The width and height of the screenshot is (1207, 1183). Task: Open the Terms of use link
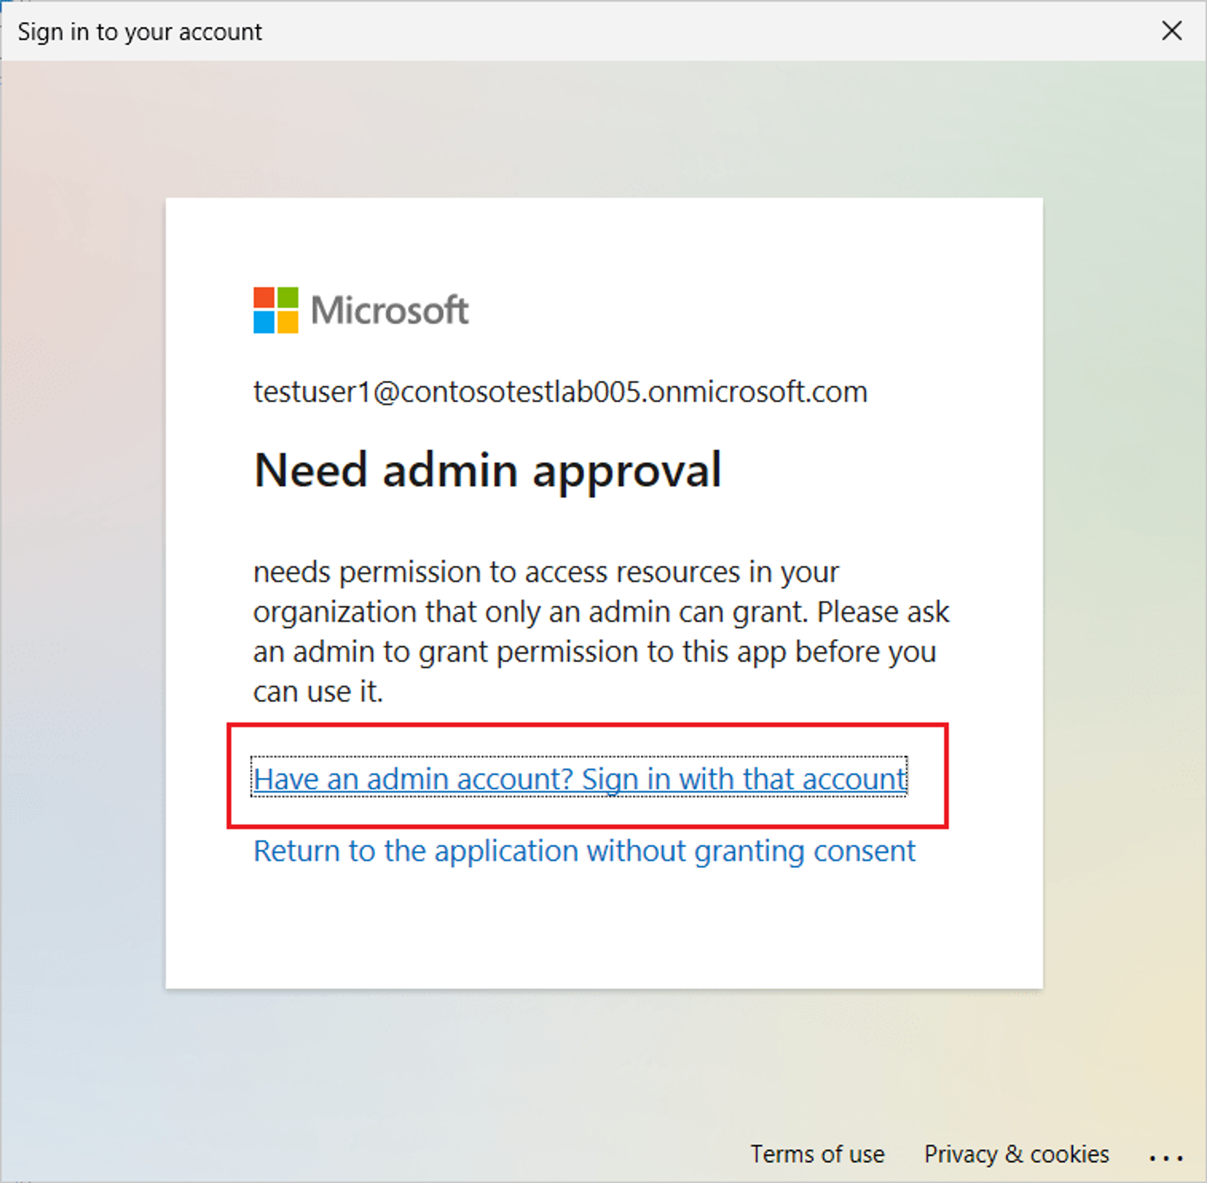pos(817,1154)
